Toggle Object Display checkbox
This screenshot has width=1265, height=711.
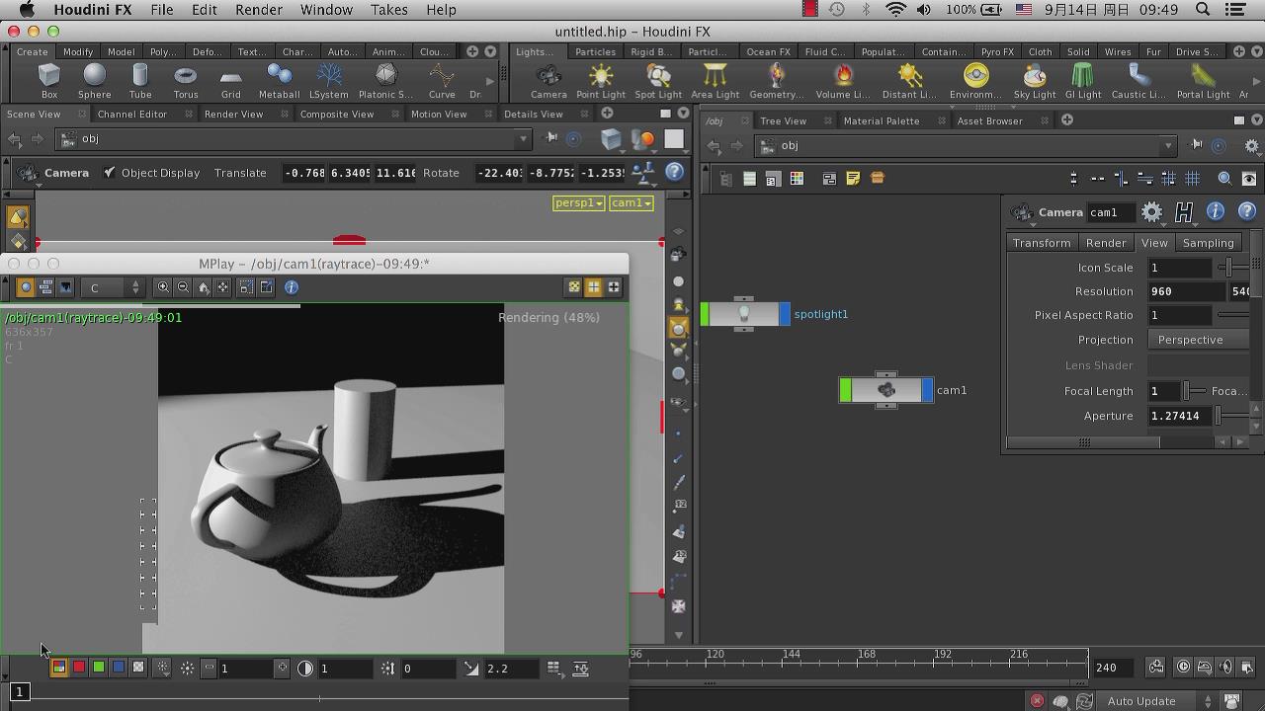click(110, 172)
